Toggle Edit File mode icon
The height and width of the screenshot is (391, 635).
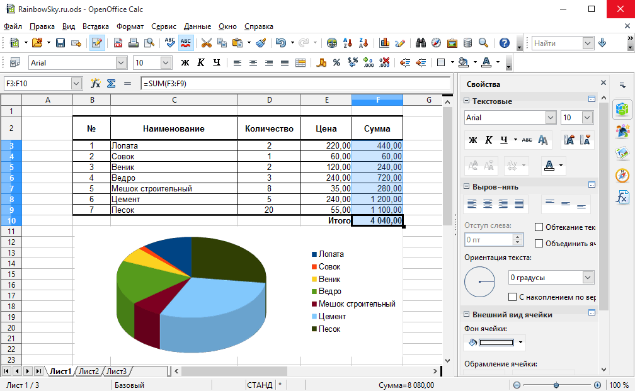coord(97,43)
